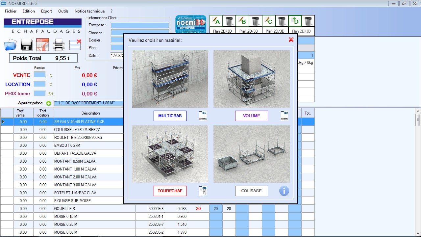Click the parts table vertical scrollbar
421x237 pixels.
coord(418,172)
